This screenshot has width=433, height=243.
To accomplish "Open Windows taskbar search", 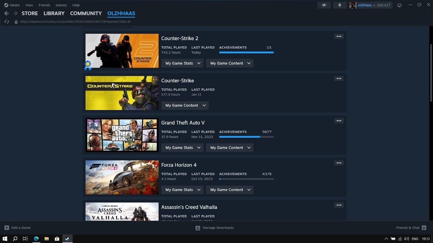I will [x=15, y=239].
